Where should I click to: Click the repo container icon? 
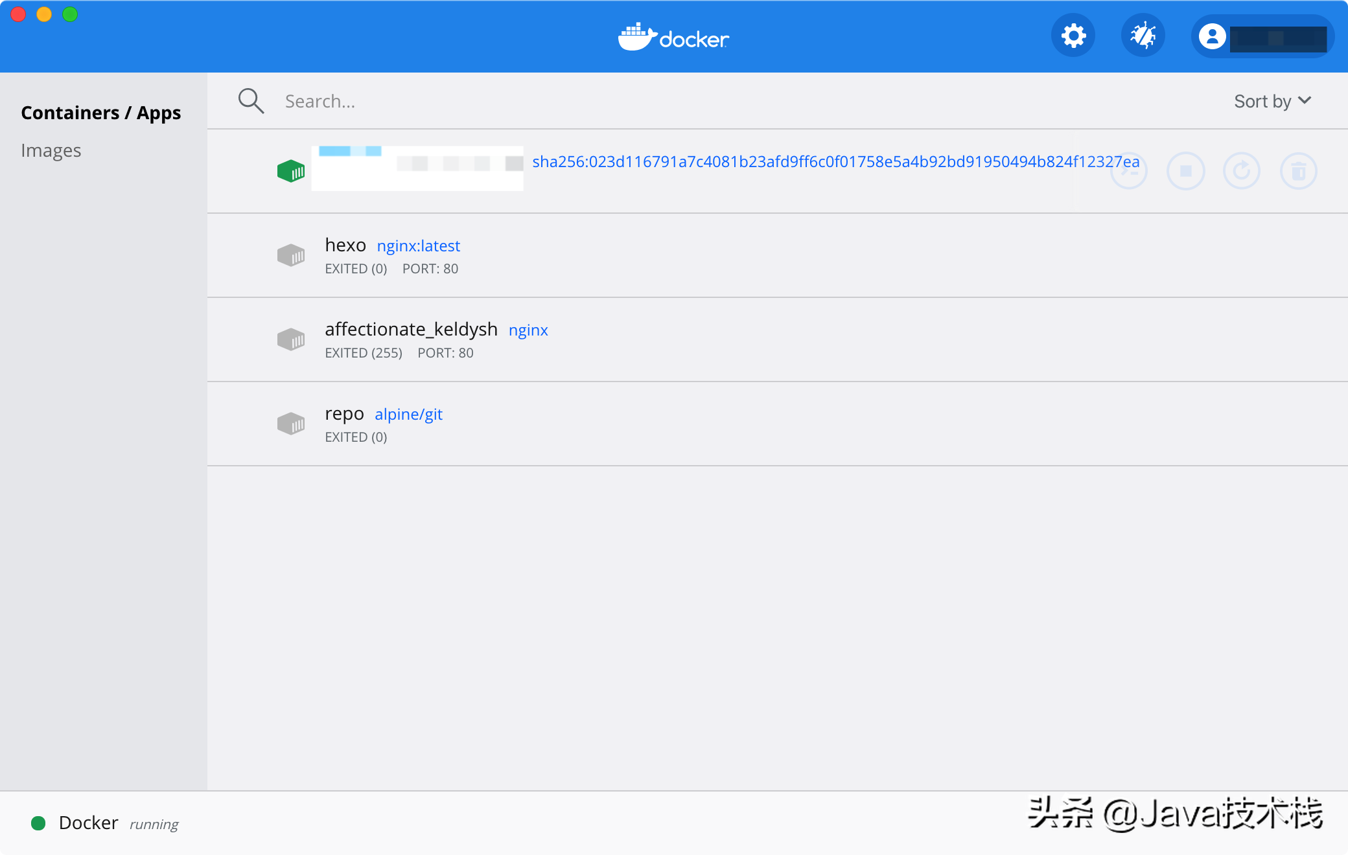291,424
